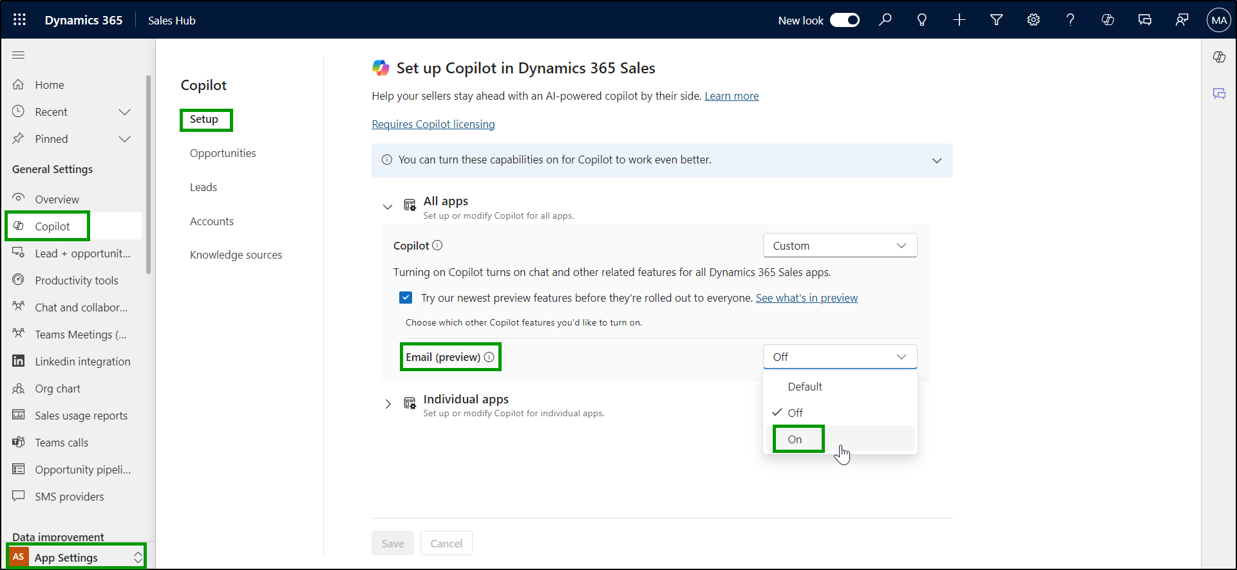
Task: Click the Cancel button
Action: click(446, 543)
